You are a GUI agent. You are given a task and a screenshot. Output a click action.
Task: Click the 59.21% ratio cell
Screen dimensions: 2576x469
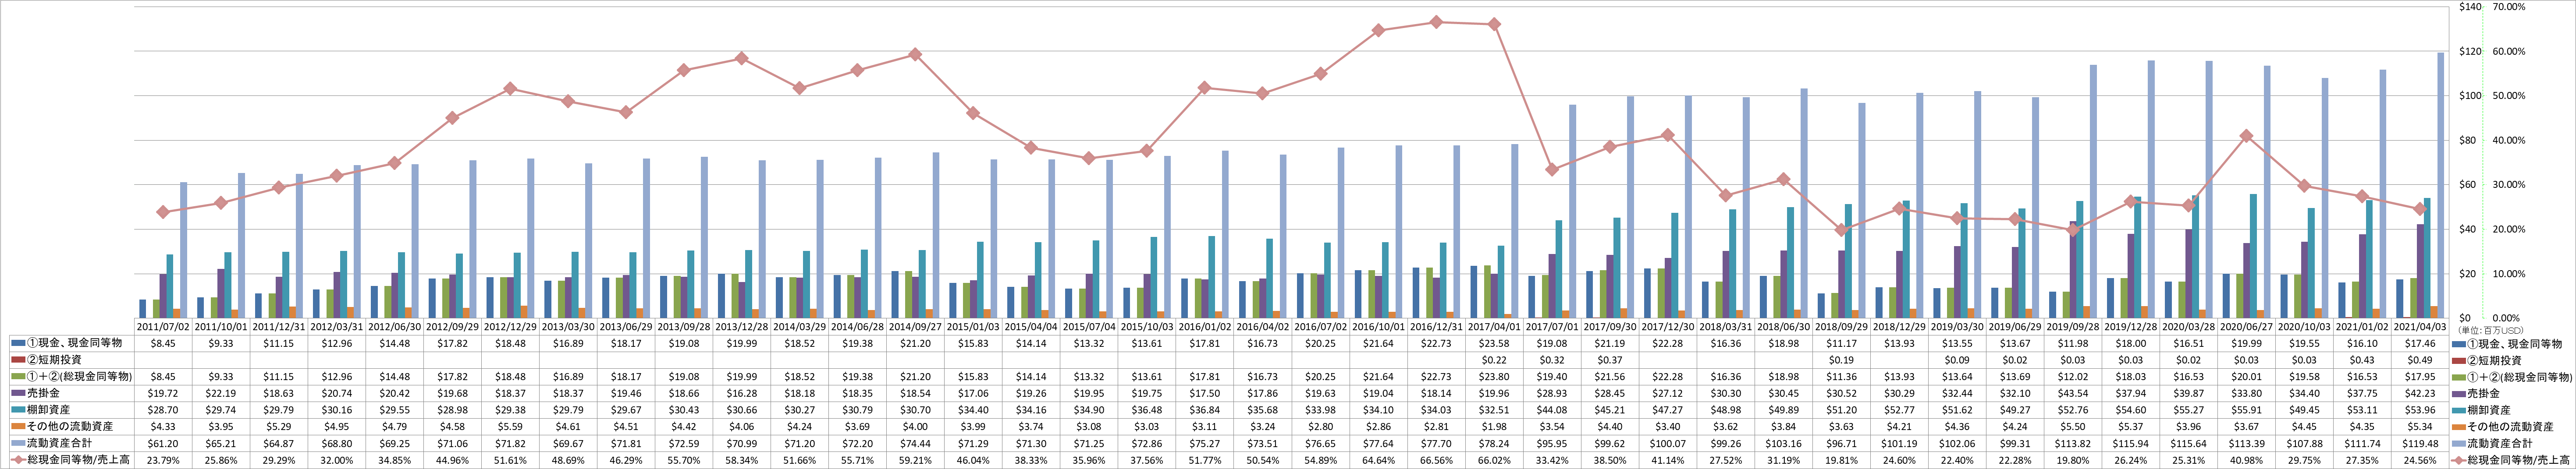click(915, 460)
